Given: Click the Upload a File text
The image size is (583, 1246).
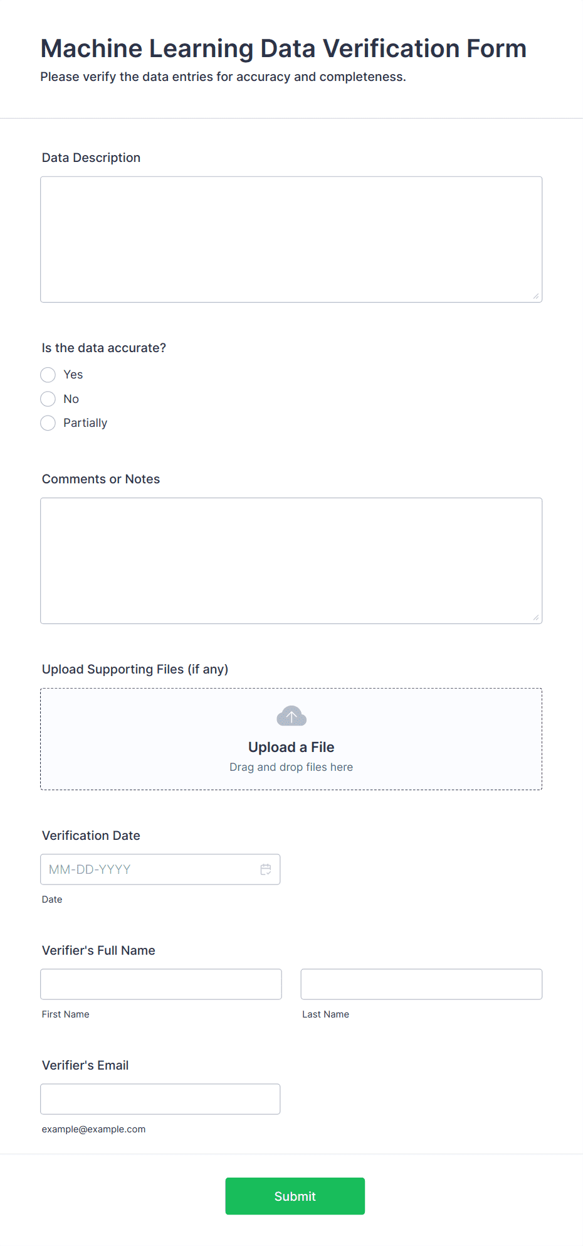Looking at the screenshot, I should [x=291, y=747].
